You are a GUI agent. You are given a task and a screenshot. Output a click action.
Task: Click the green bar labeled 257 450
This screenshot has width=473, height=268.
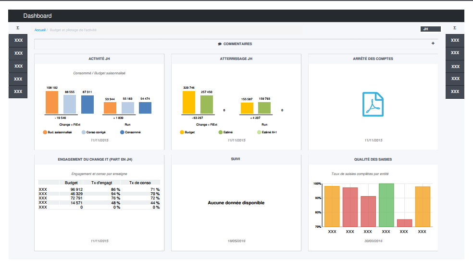207,105
